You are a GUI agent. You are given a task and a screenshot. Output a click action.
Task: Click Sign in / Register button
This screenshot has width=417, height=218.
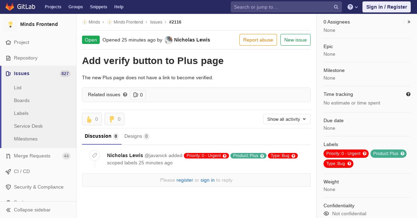(386, 7)
